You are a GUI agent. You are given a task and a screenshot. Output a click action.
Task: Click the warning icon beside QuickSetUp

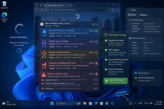tap(43, 88)
